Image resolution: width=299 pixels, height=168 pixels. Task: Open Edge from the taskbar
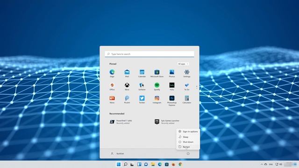pos(160,164)
